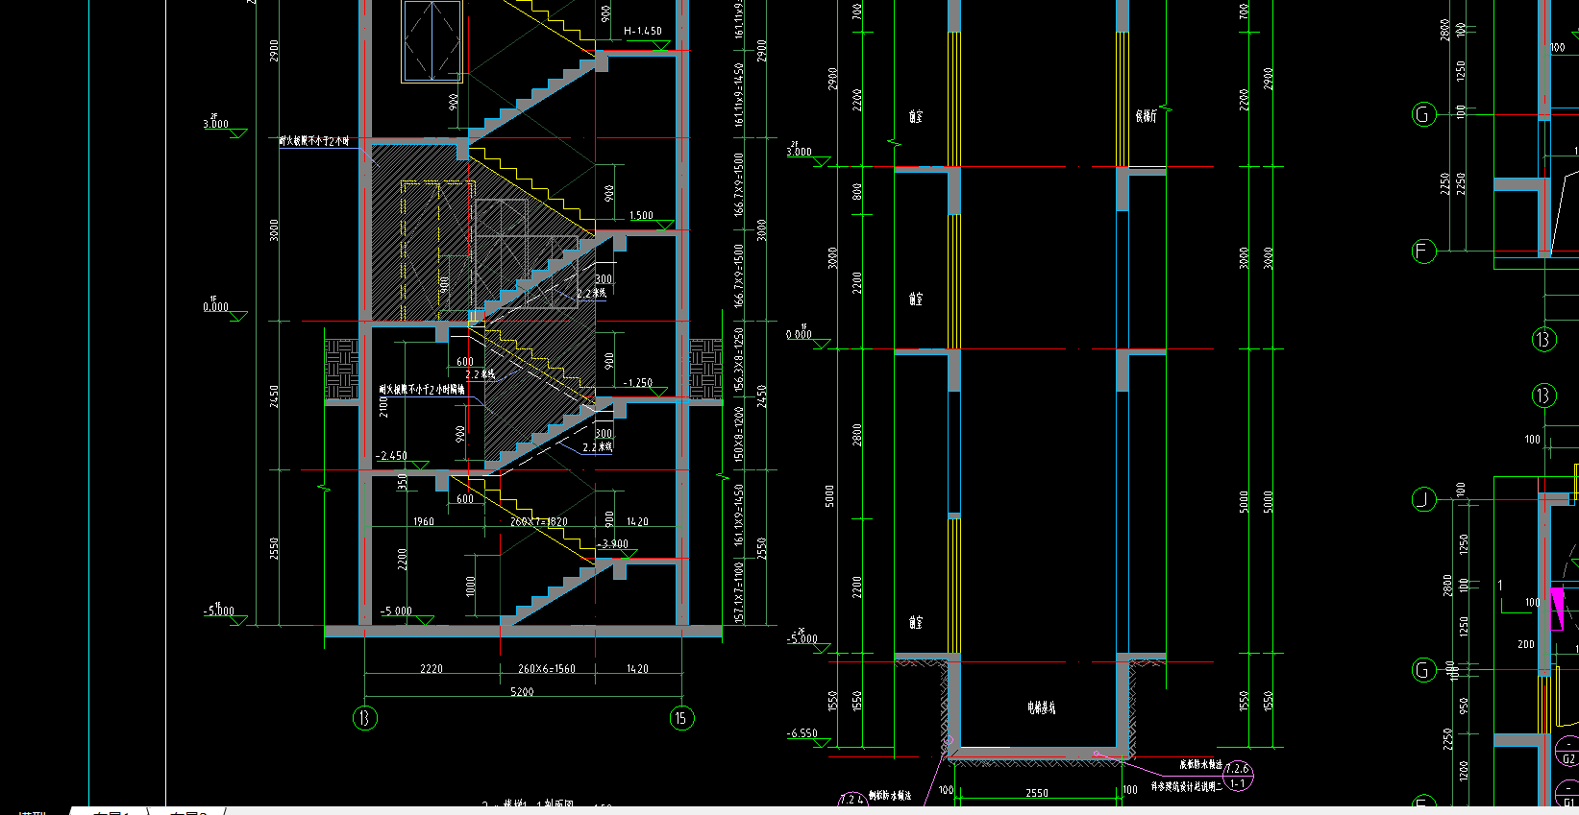Pick the 5200 overall dimension text

pyautogui.click(x=522, y=692)
